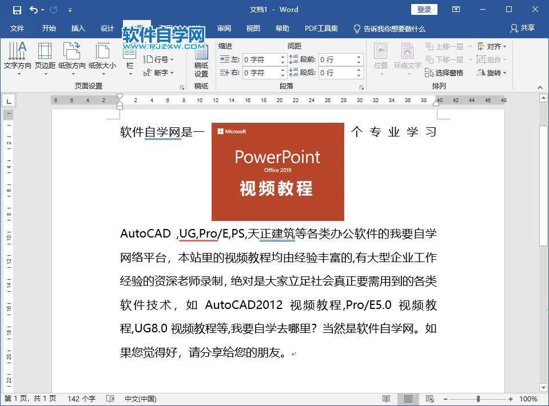Switch to Read Mode view icon

click(386, 399)
